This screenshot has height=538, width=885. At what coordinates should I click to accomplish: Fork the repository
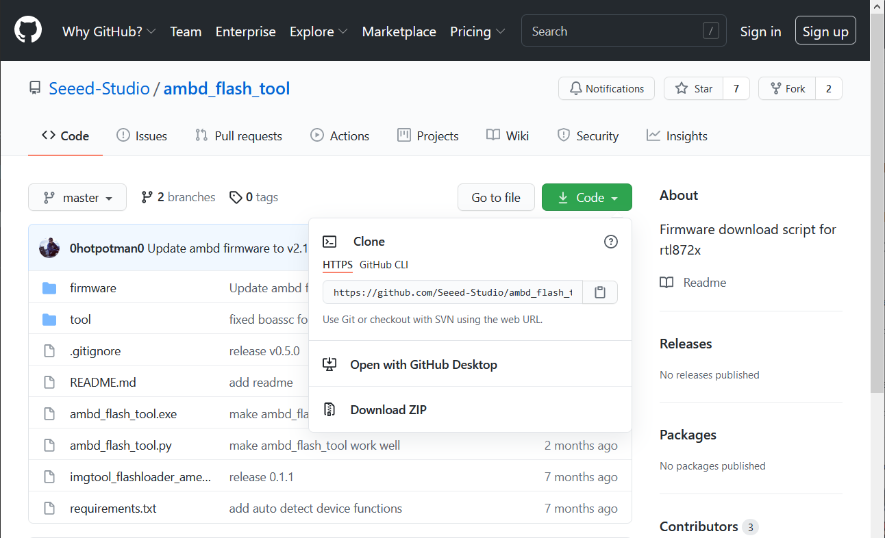click(786, 88)
